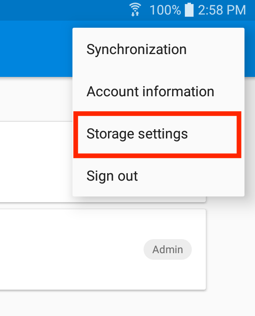Tap the gray strip right of Sign out entry
255x316 pixels.
[x=250, y=176]
